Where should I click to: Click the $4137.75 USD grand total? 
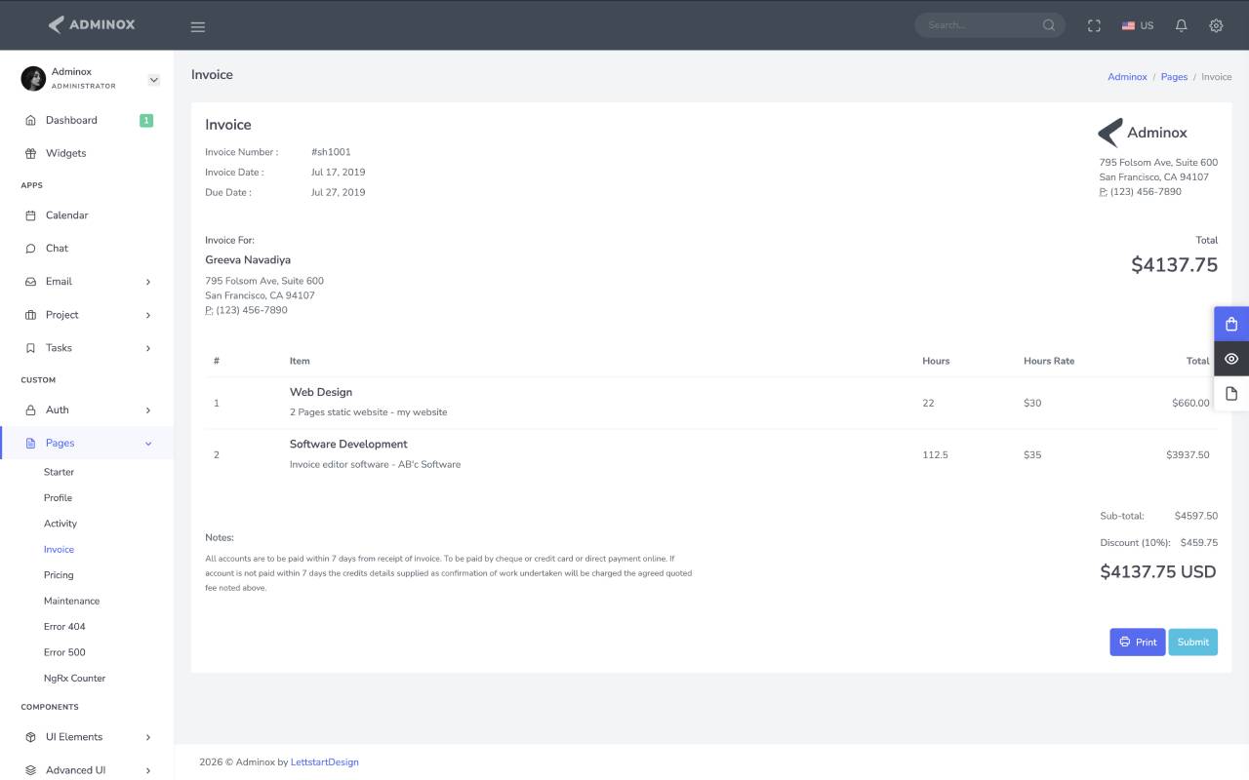(x=1158, y=572)
